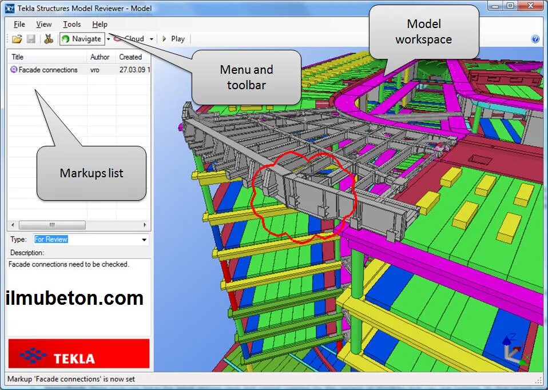Screen dimensions: 548x390
Task: Open the Help menu
Action: tap(100, 25)
